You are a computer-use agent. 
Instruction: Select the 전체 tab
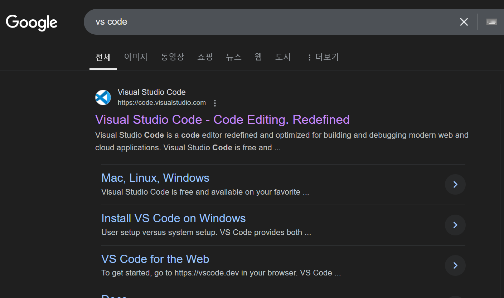pyautogui.click(x=103, y=57)
